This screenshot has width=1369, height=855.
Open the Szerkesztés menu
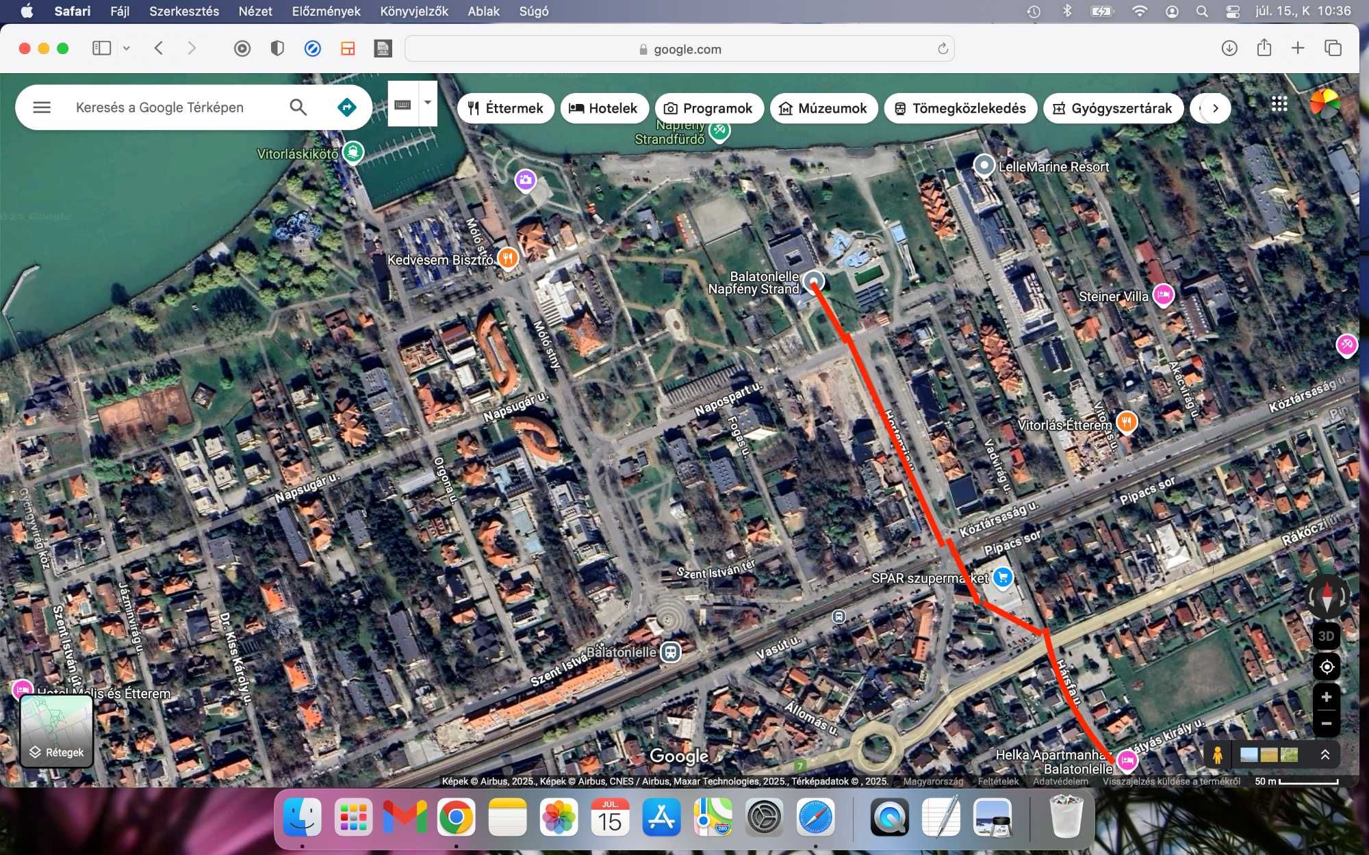point(184,11)
